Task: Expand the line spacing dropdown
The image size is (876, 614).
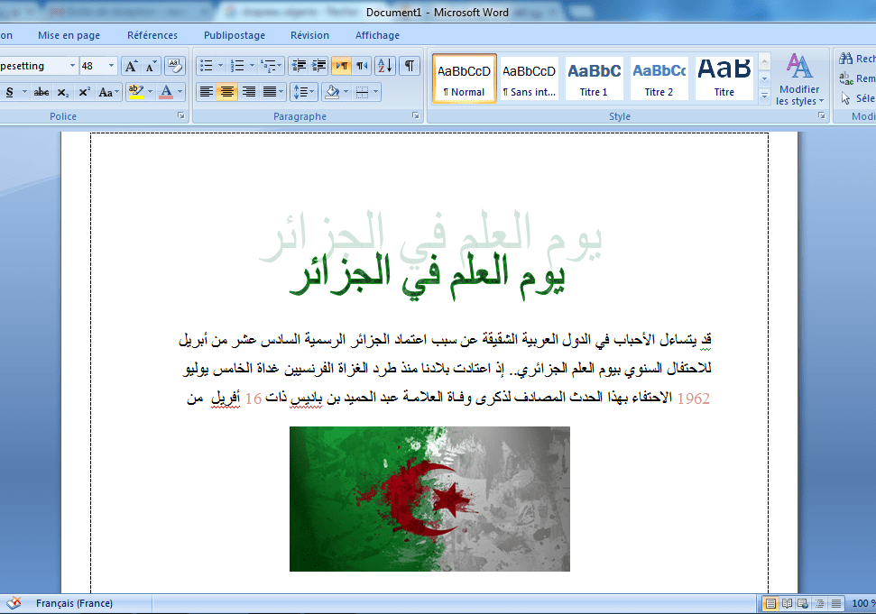Action: (313, 92)
